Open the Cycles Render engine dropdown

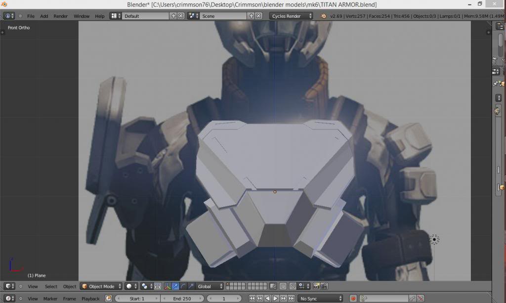point(291,16)
